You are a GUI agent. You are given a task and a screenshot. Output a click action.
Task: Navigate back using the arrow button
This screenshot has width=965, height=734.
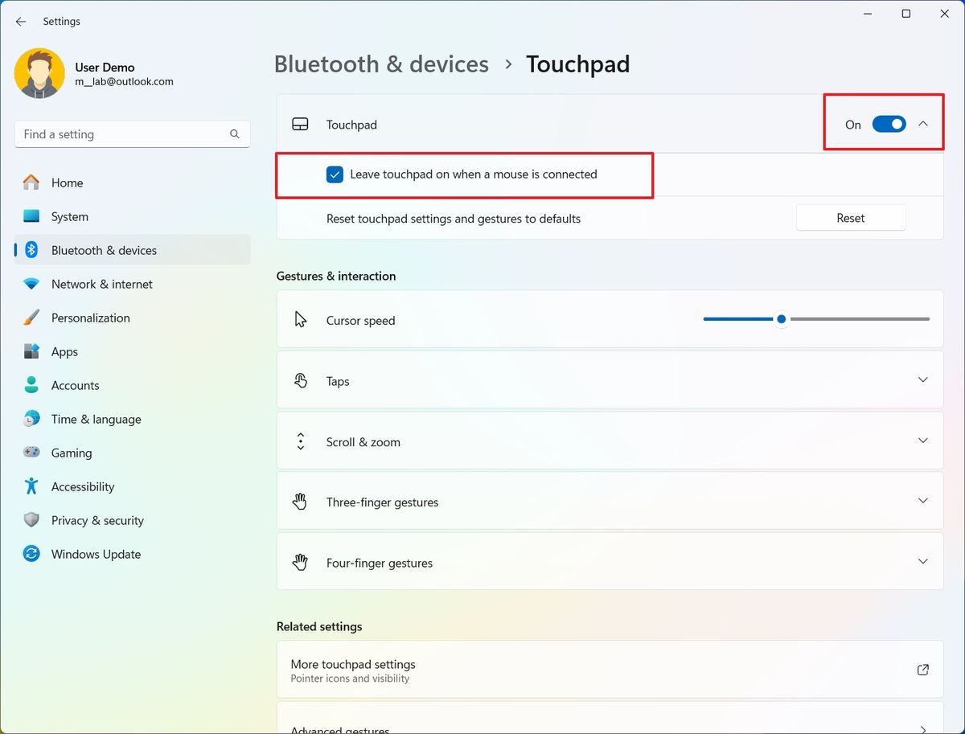point(20,22)
